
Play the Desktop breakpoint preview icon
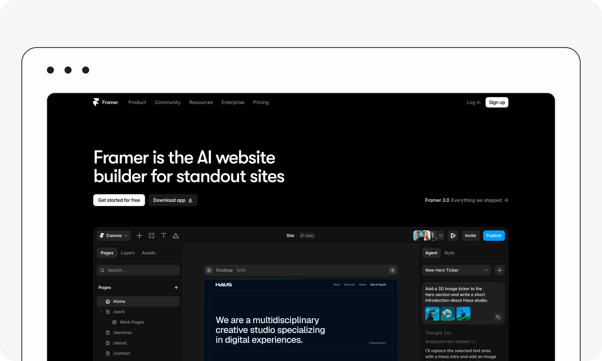(209, 270)
